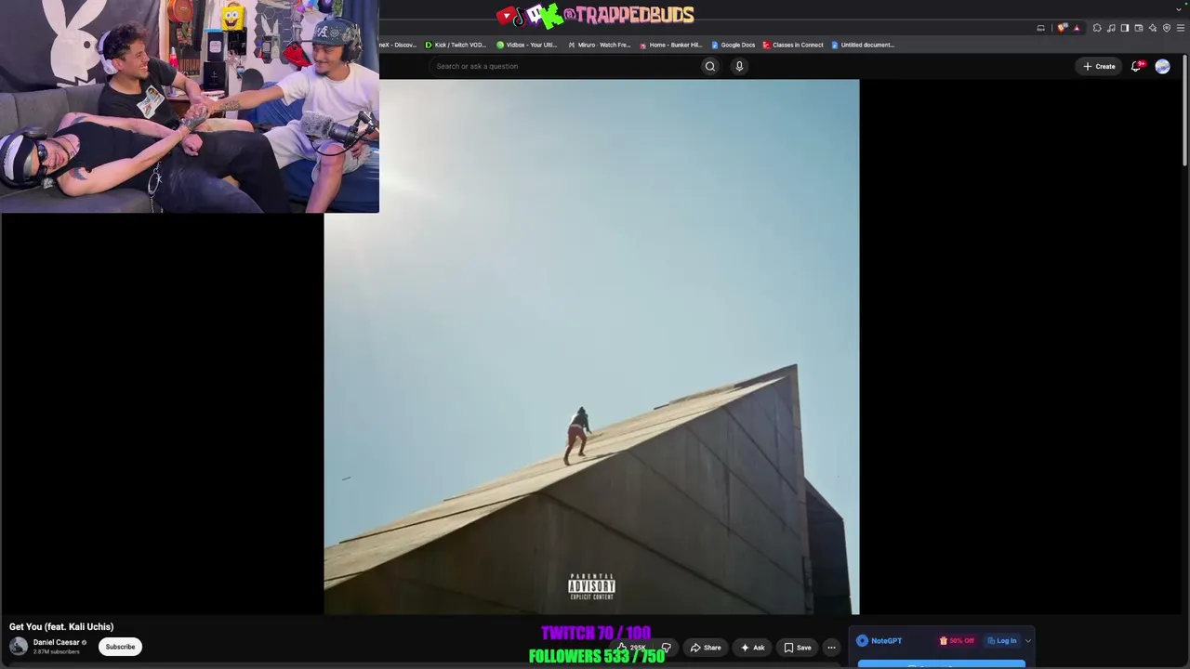Open the browser hamburger menu
The image size is (1190, 669).
click(1181, 28)
